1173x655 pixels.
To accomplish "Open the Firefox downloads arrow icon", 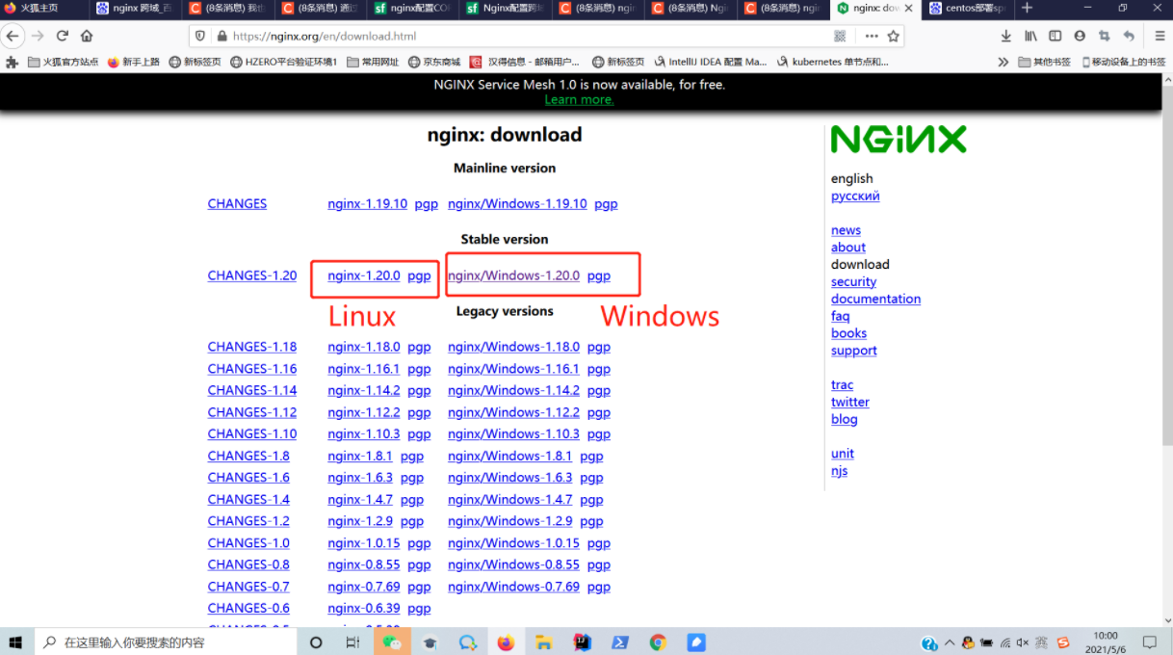I will pos(1005,36).
